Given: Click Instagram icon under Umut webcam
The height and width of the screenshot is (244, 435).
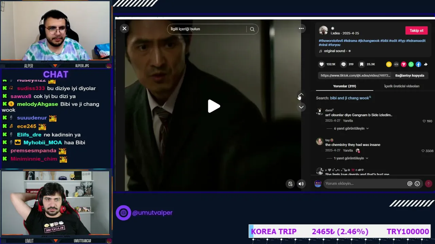Looking at the screenshot, I should pos(109,241).
